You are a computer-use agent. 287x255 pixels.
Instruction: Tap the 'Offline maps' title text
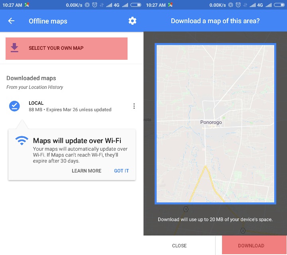click(x=48, y=21)
